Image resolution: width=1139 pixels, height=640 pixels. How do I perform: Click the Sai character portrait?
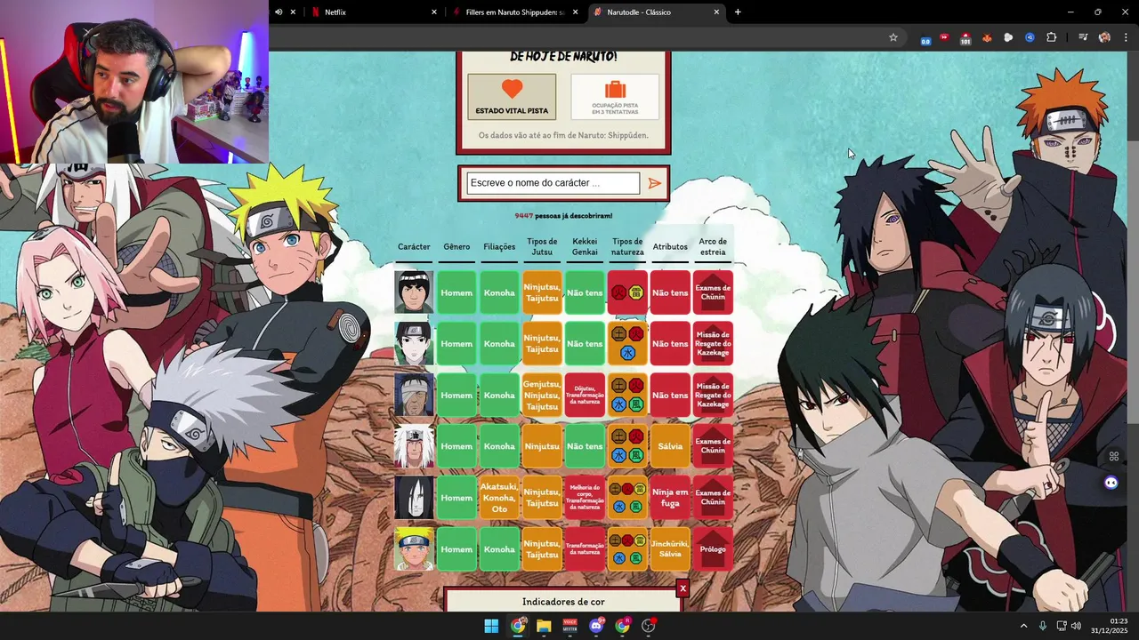(x=414, y=344)
